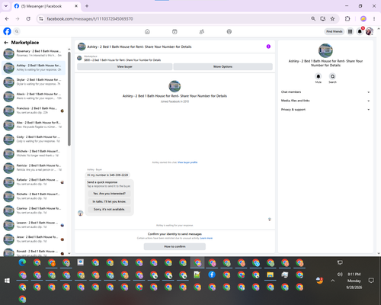Click the How to confirm button
Screen dimensions: 381x305
[174, 246]
